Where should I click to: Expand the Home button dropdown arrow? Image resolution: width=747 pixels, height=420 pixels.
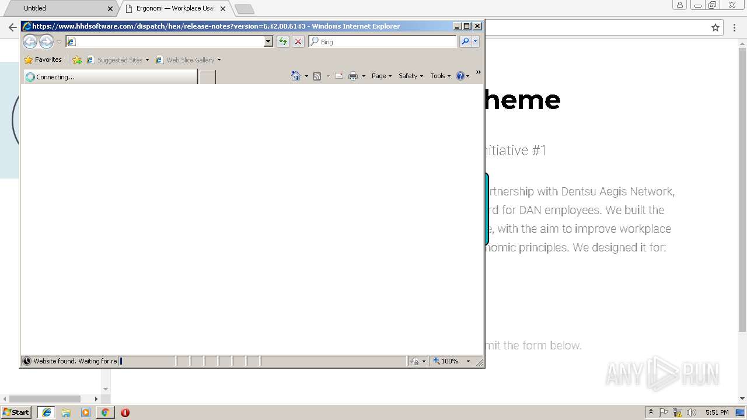point(306,76)
